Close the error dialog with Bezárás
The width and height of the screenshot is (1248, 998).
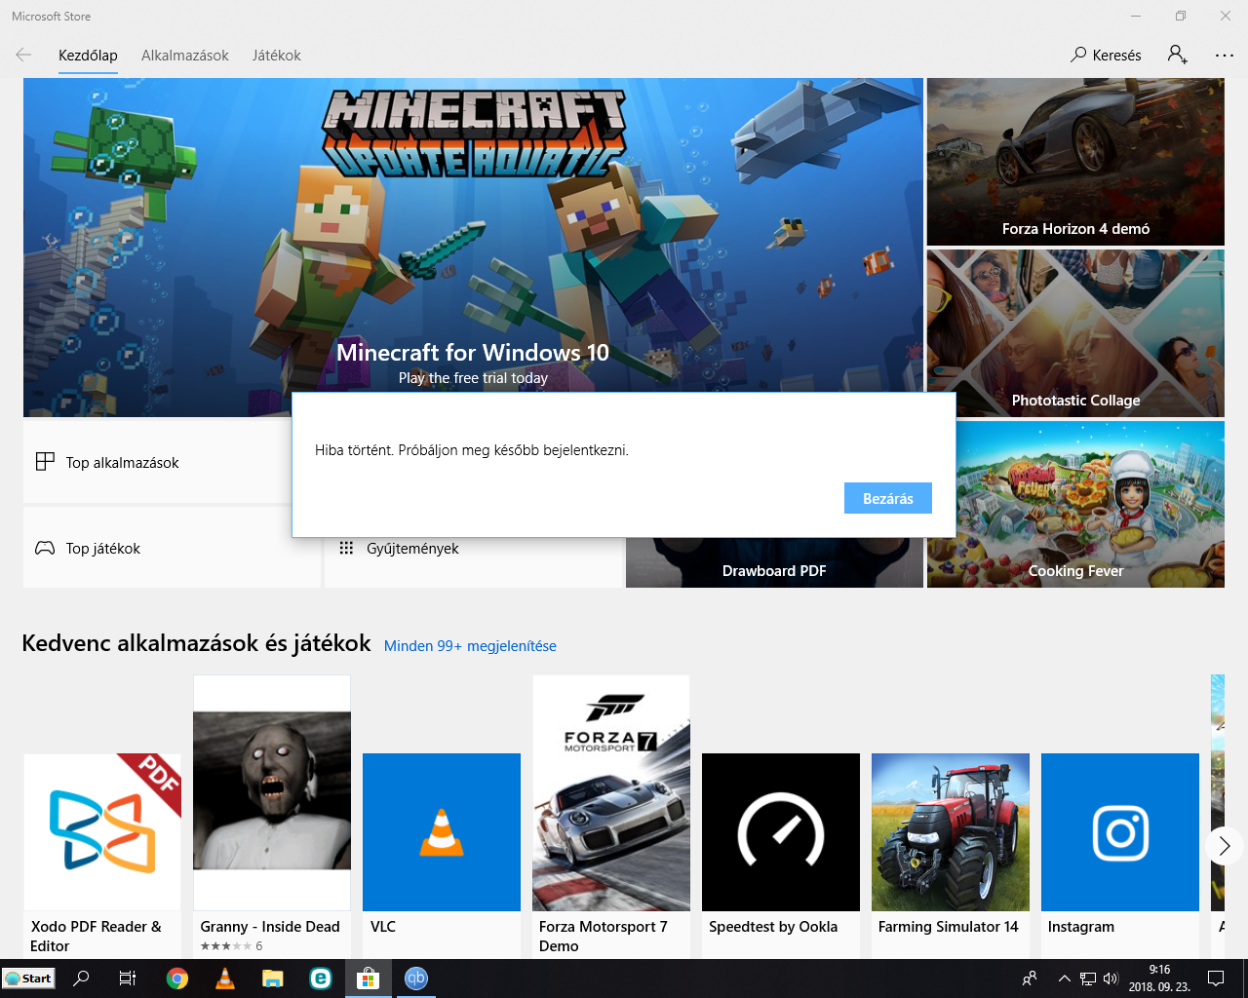[x=888, y=498]
